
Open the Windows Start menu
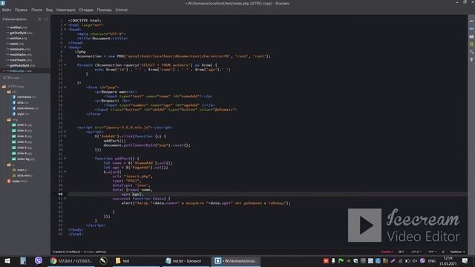tap(7, 261)
